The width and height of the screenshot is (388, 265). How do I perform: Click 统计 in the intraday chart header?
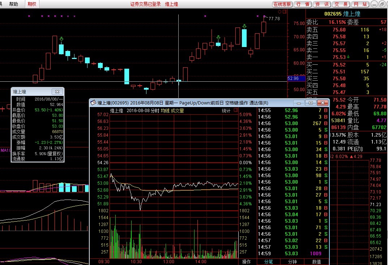tap(226, 111)
